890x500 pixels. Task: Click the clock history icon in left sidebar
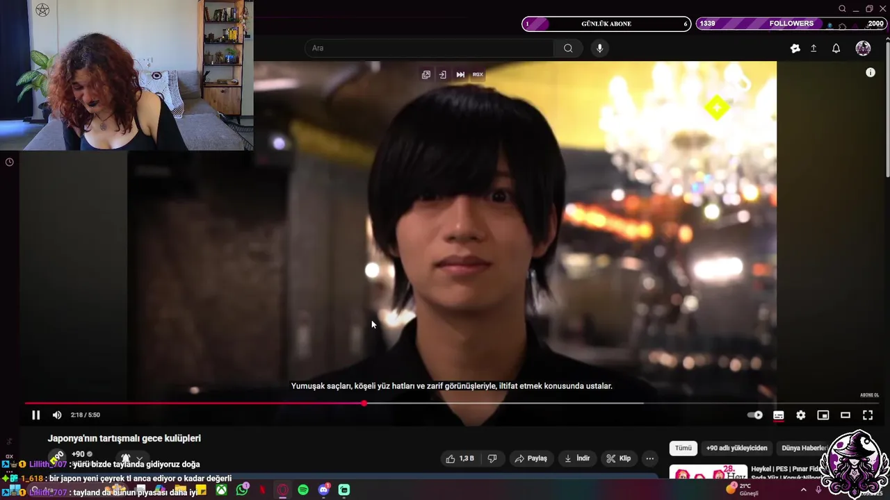pos(9,162)
